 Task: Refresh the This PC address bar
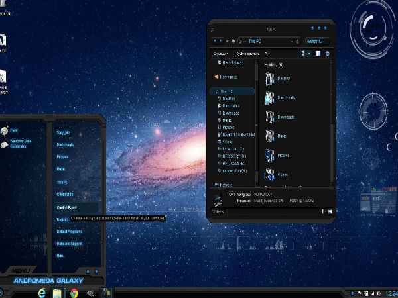pyautogui.click(x=297, y=41)
